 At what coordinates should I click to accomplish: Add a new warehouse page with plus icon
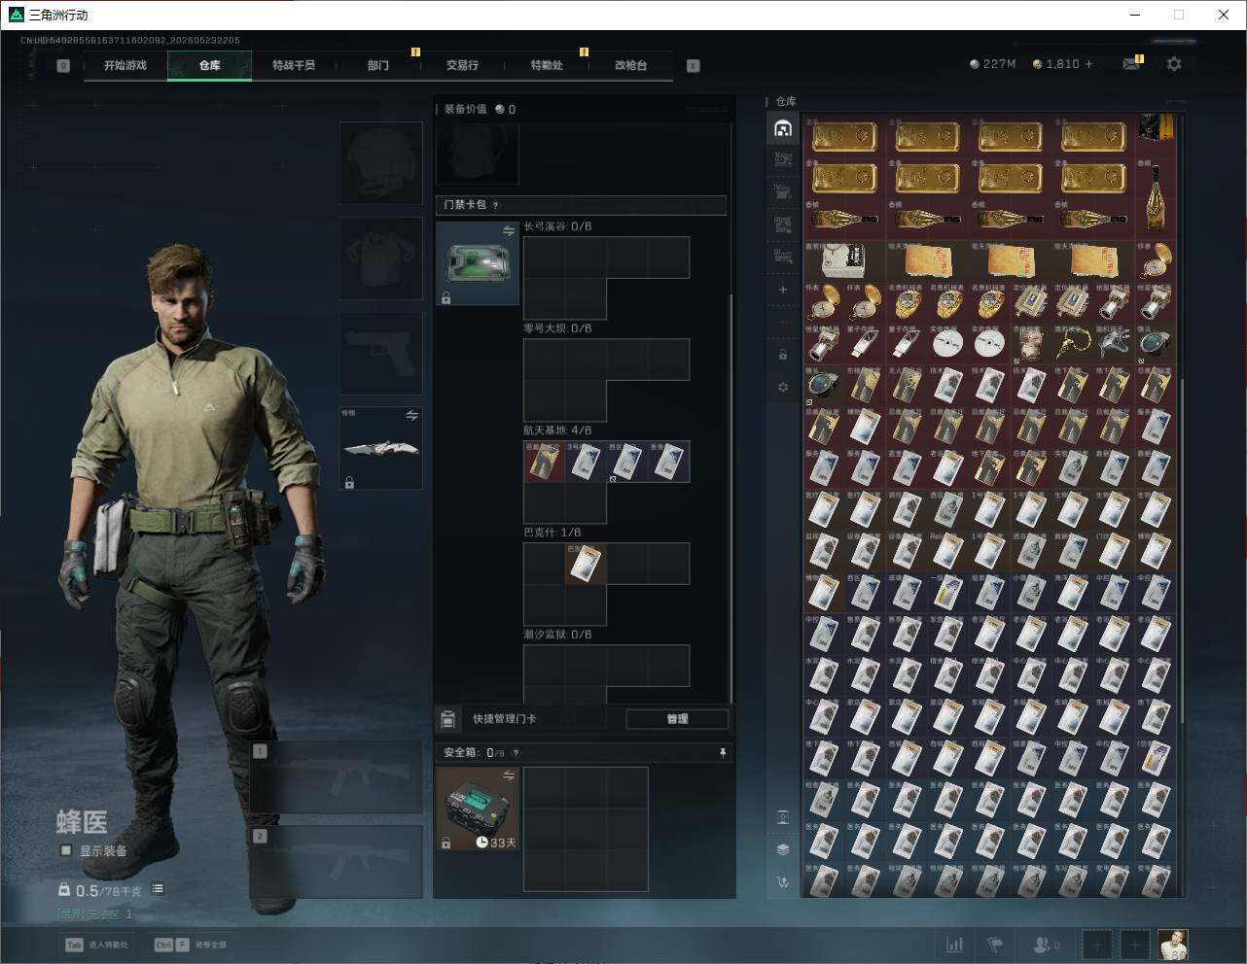[783, 290]
